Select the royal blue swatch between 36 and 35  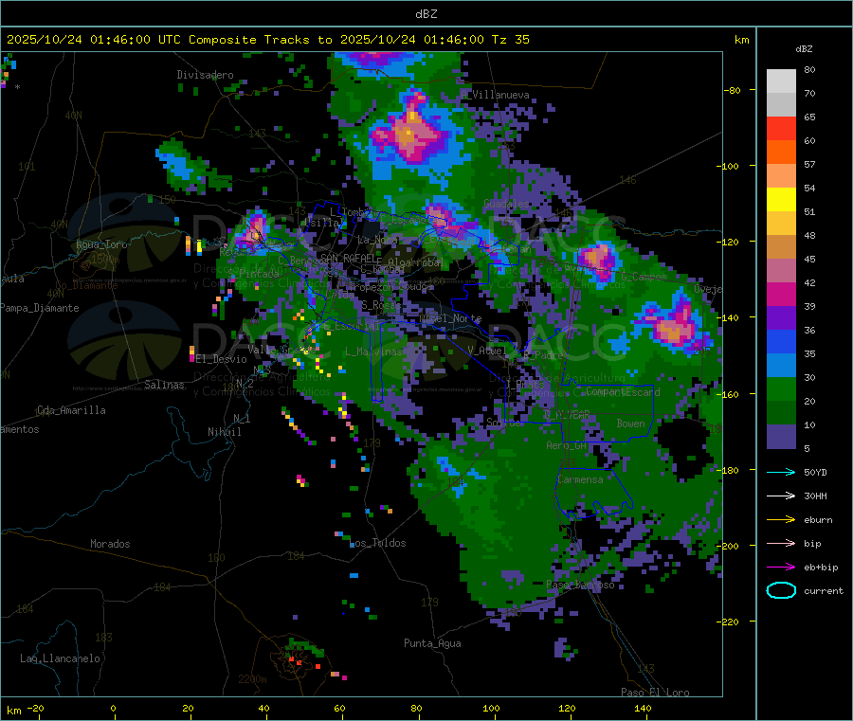(781, 342)
